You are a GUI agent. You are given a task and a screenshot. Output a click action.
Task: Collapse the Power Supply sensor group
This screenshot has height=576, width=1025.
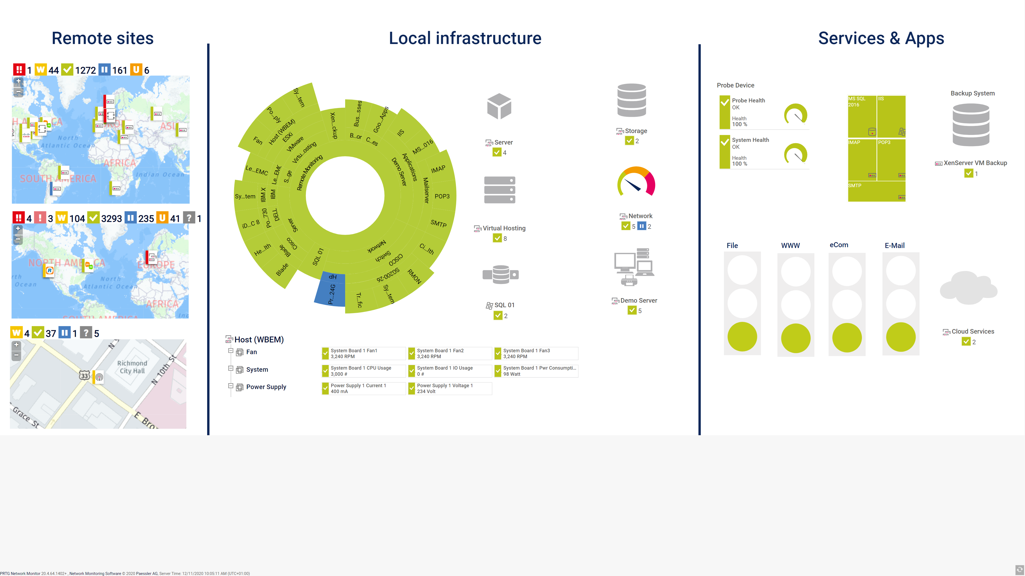230,386
